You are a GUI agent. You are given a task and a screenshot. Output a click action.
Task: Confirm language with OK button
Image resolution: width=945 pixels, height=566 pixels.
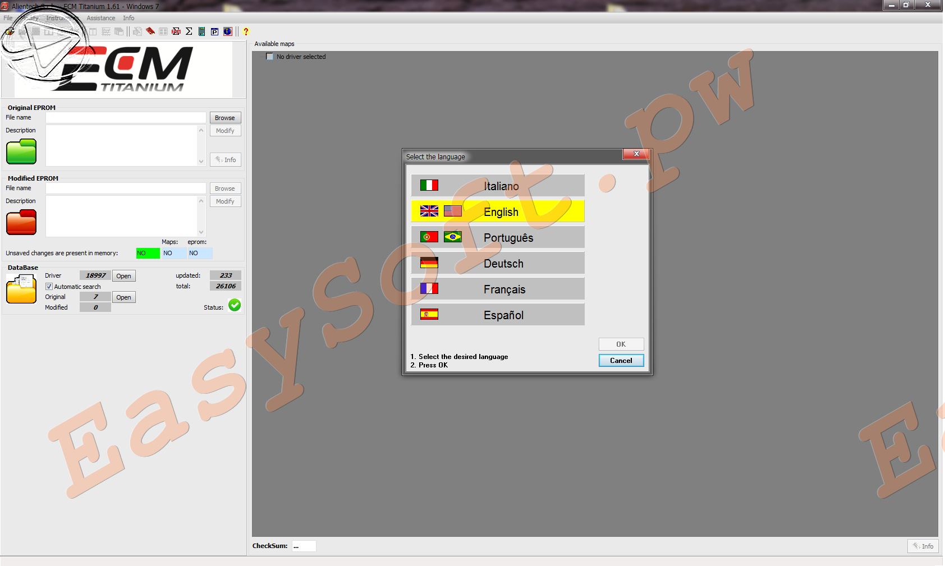(621, 344)
